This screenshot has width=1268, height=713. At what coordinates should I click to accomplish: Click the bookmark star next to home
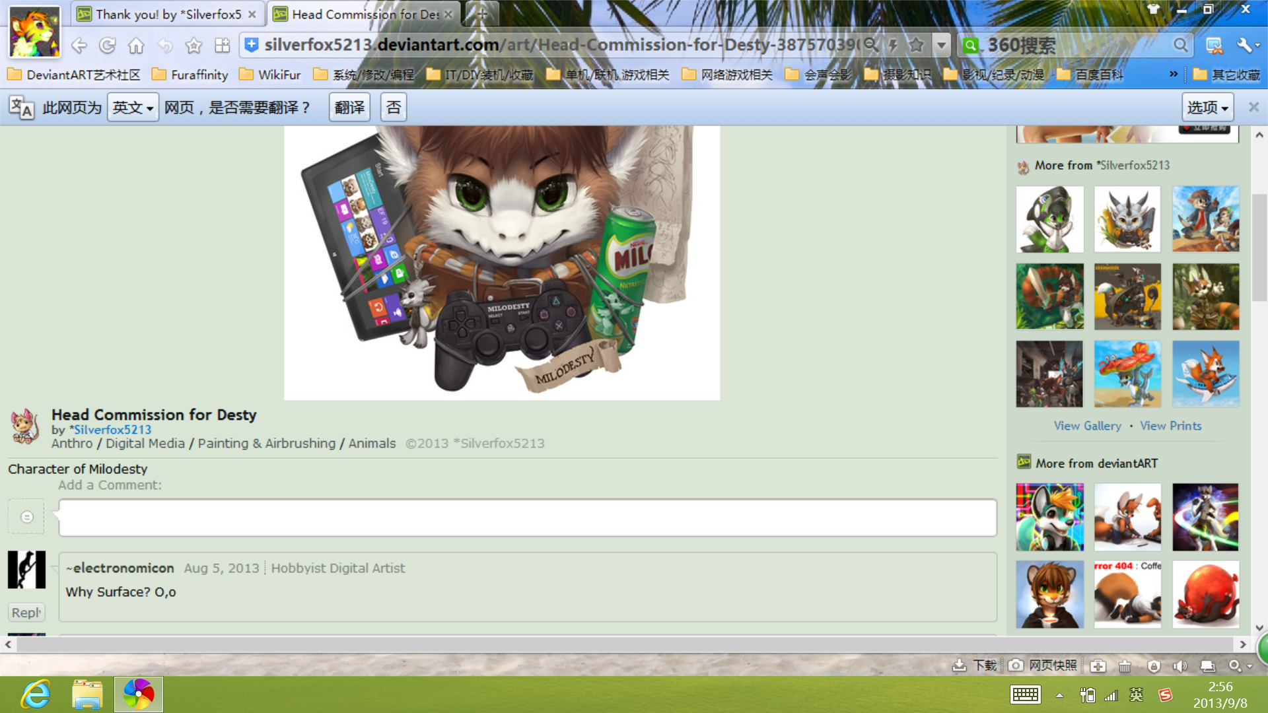pyautogui.click(x=194, y=46)
